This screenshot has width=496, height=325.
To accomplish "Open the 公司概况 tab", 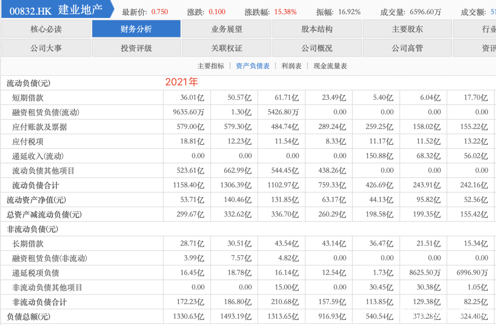I will [317, 48].
